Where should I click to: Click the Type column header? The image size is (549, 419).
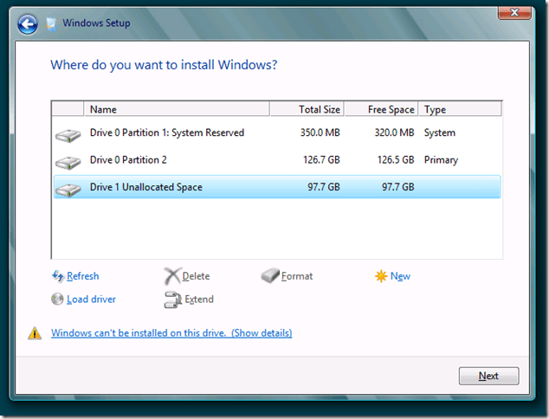click(459, 110)
